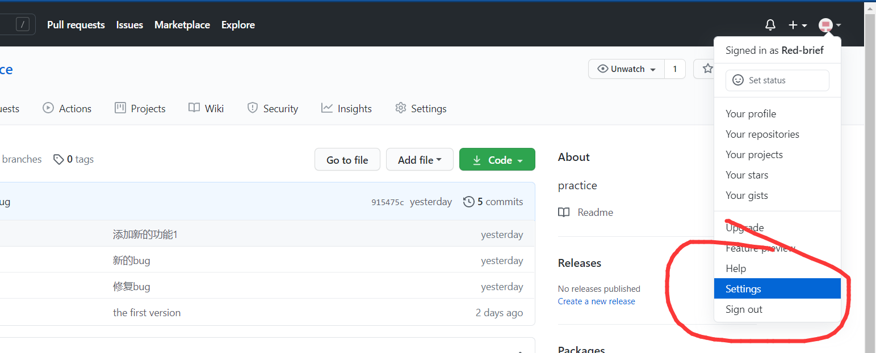Screen dimensions: 876x353
Task: Expand the Add file dropdown
Action: click(x=420, y=160)
